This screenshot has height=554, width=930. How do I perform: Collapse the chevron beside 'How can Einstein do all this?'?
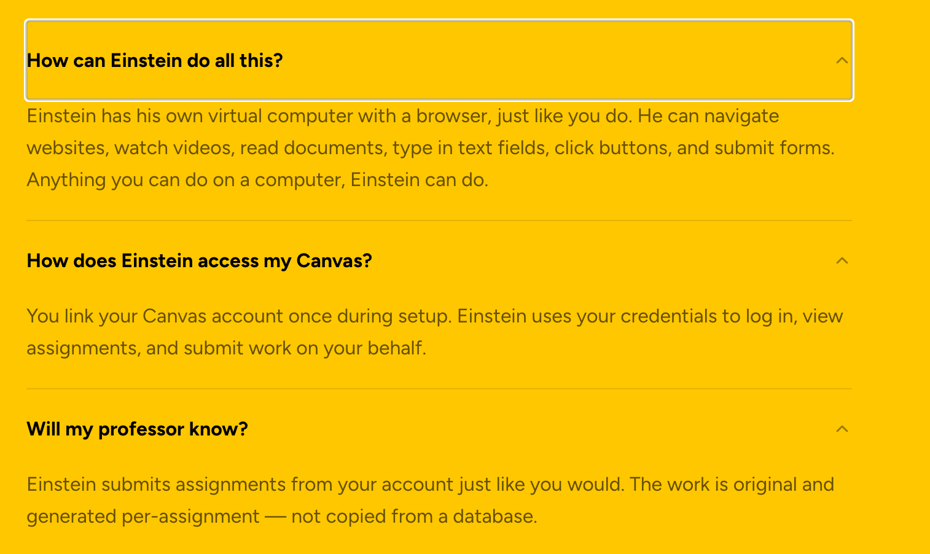(x=842, y=60)
